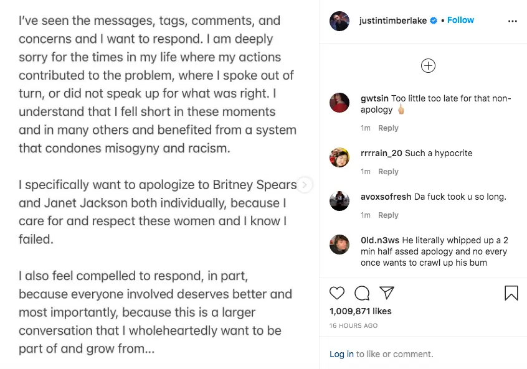The width and height of the screenshot is (527, 369).
Task: View the 1,009,871 likes list
Action: click(x=360, y=311)
